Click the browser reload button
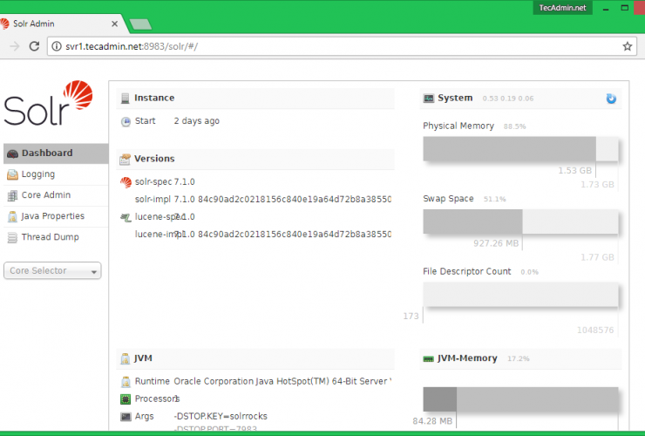645x436 pixels. click(35, 46)
